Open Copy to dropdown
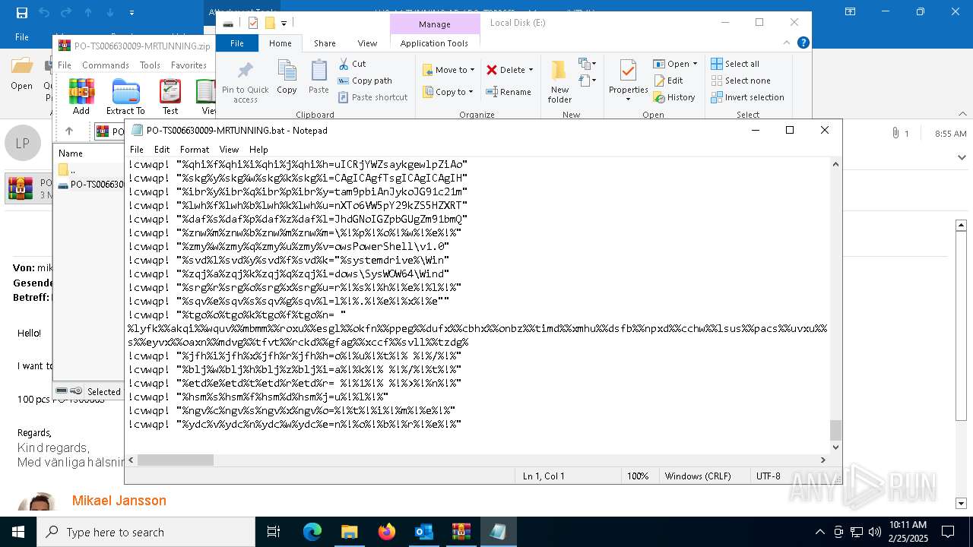The image size is (973, 547). point(448,92)
